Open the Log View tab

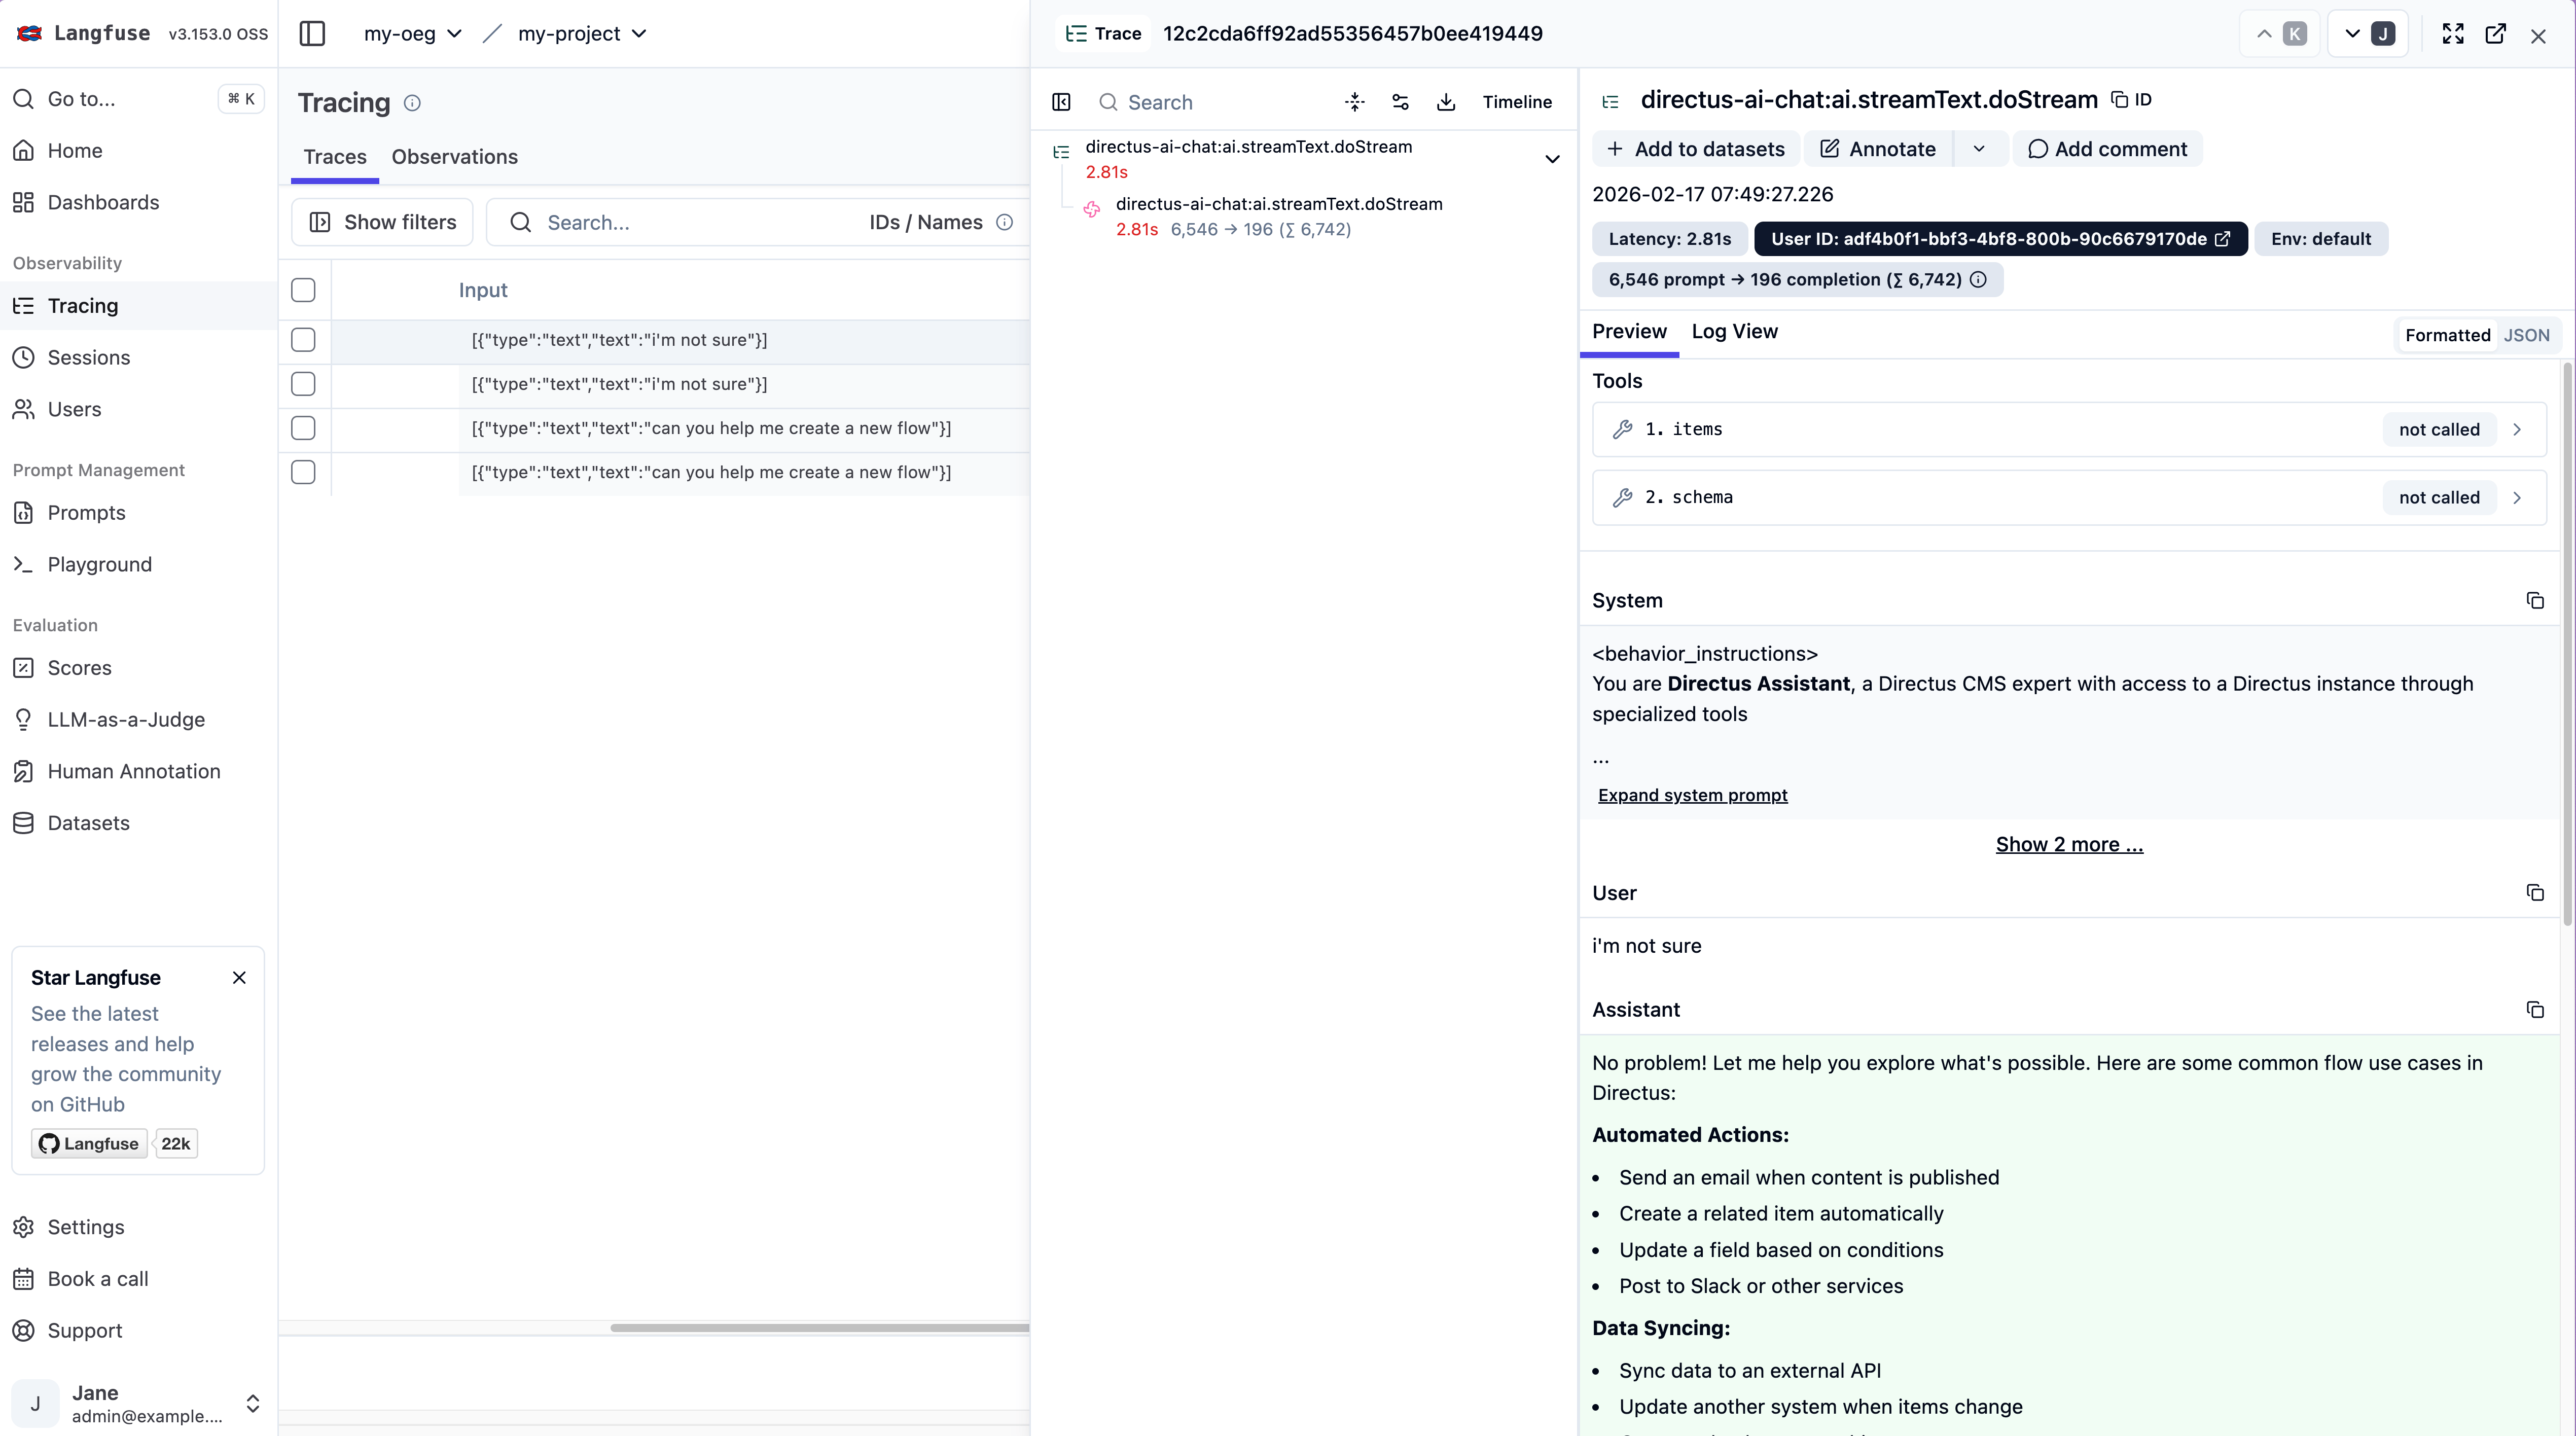pos(1735,331)
